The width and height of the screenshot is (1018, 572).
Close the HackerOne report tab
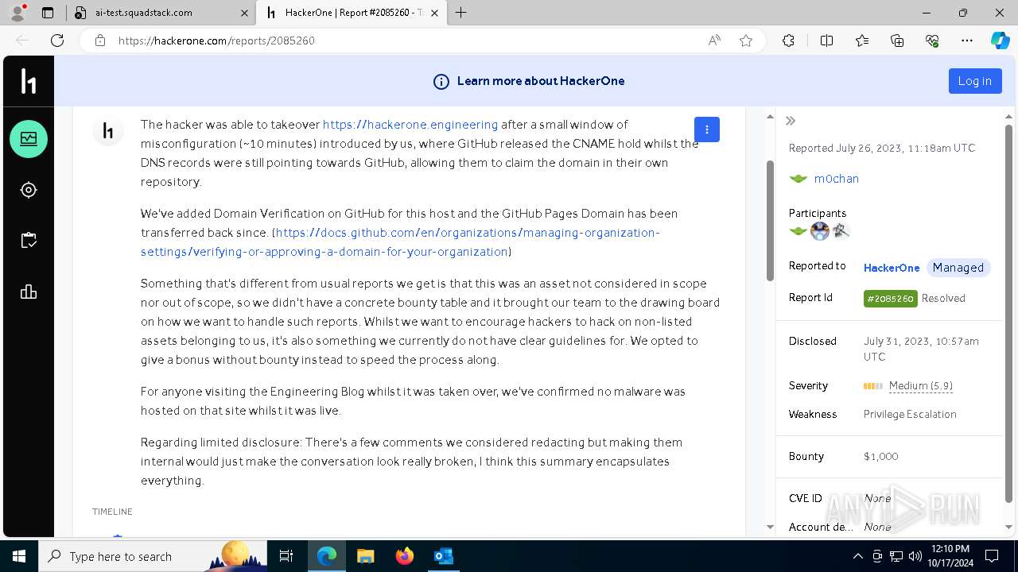click(434, 13)
